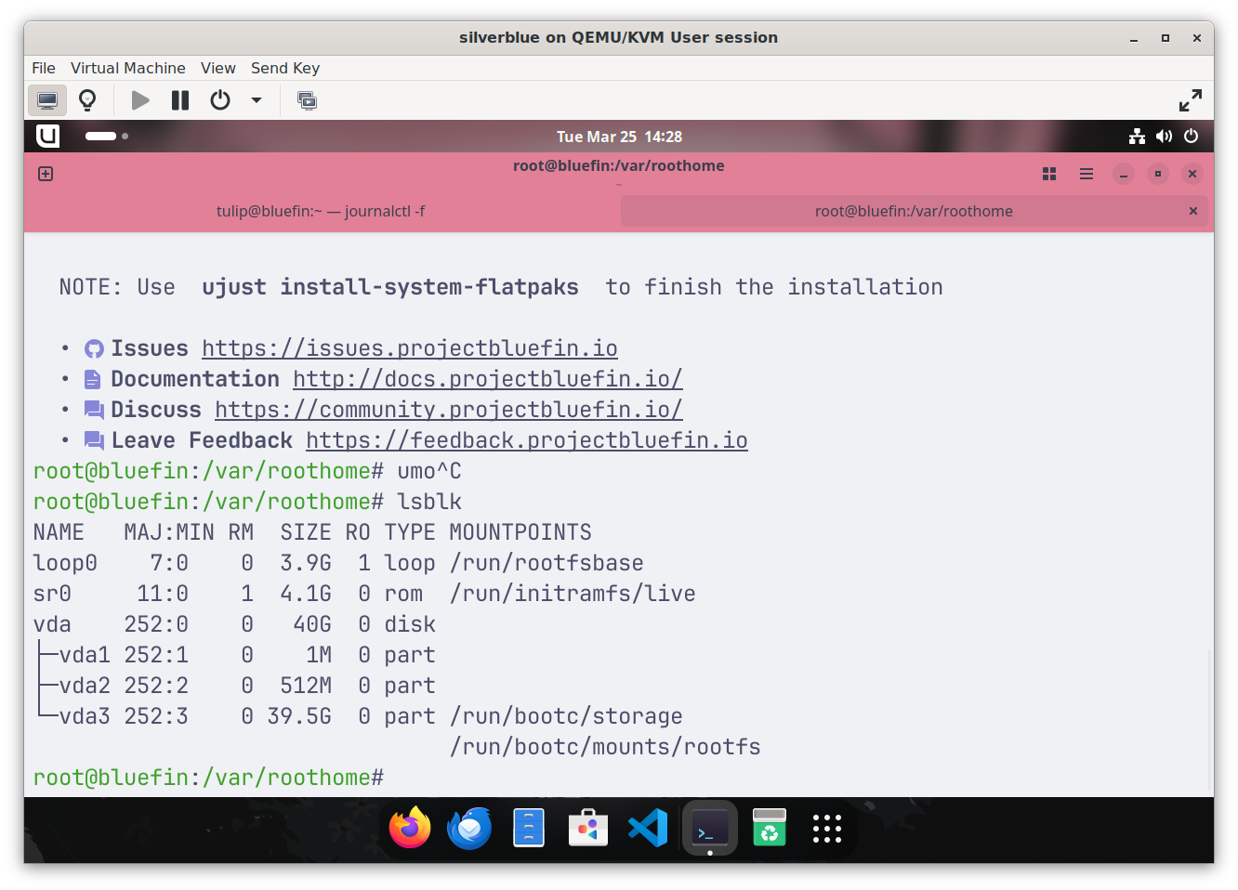Open the terminal tab overview grid
1238x890 pixels.
tap(1049, 174)
